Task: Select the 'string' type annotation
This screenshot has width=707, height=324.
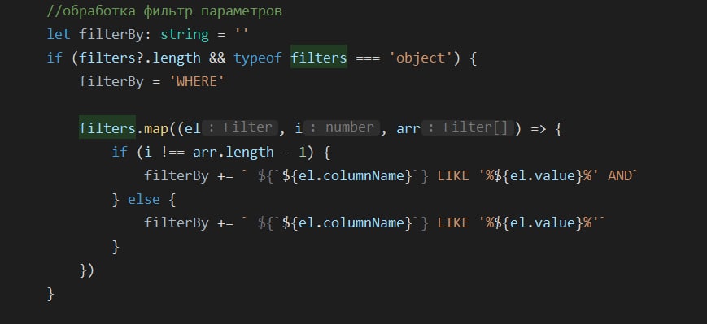Action: (x=185, y=35)
